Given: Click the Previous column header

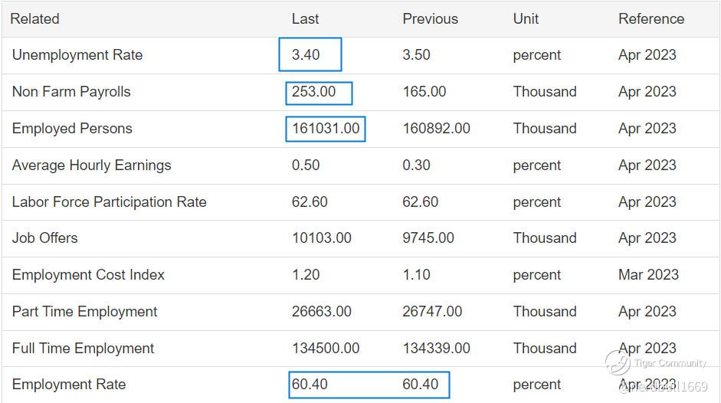Looking at the screenshot, I should 430,19.
